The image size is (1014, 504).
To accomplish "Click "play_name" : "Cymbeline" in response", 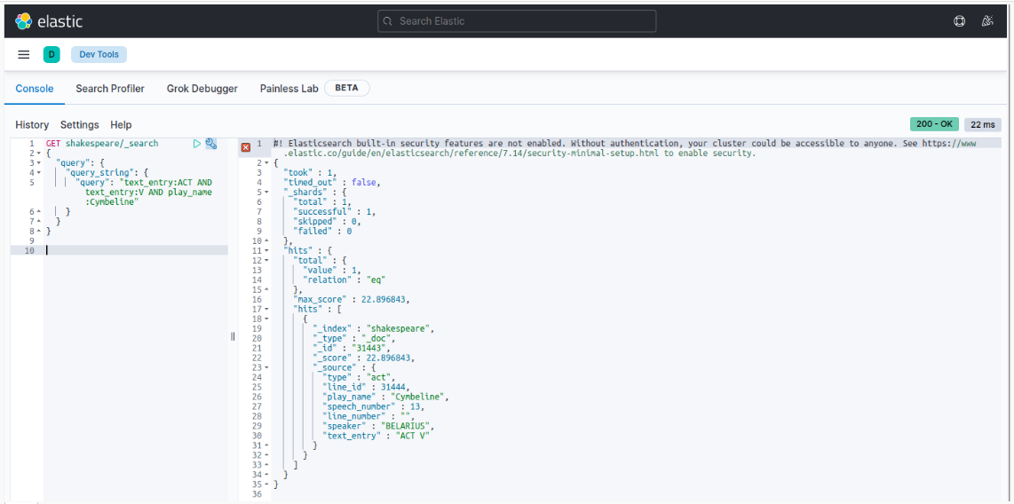I will 385,397.
